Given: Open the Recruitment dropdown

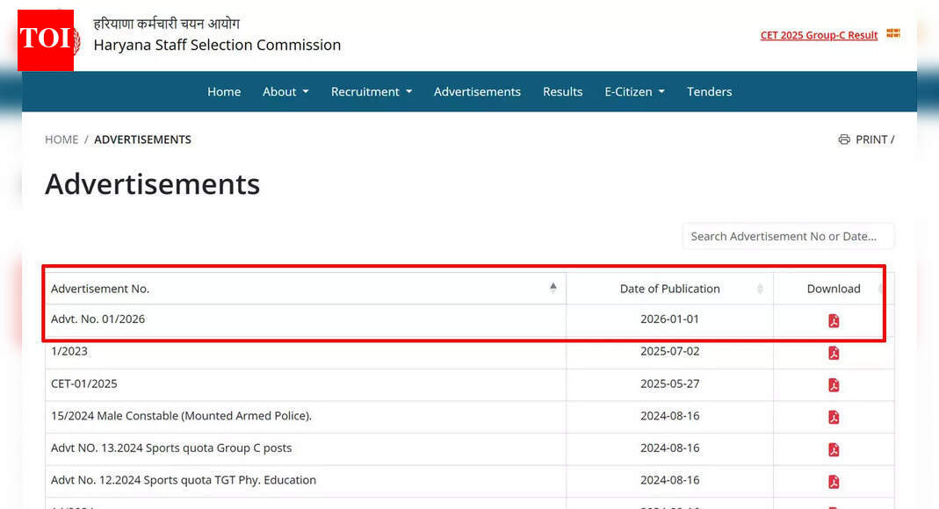Looking at the screenshot, I should coord(372,91).
